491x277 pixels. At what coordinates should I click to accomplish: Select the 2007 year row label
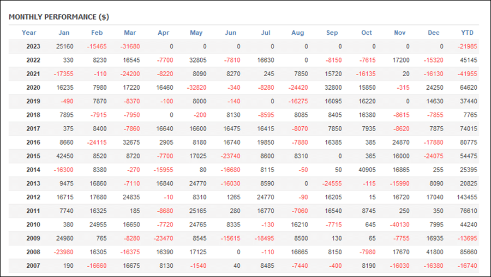point(33,266)
